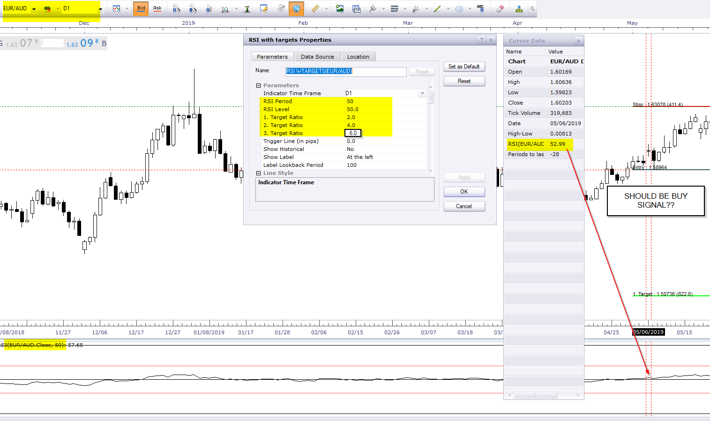
Task: Open vertical zoom dropdown arrow
Action: [x=236, y=8]
